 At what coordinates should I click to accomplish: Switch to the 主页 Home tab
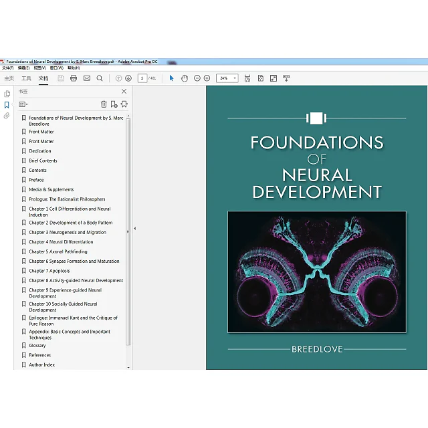(9, 79)
